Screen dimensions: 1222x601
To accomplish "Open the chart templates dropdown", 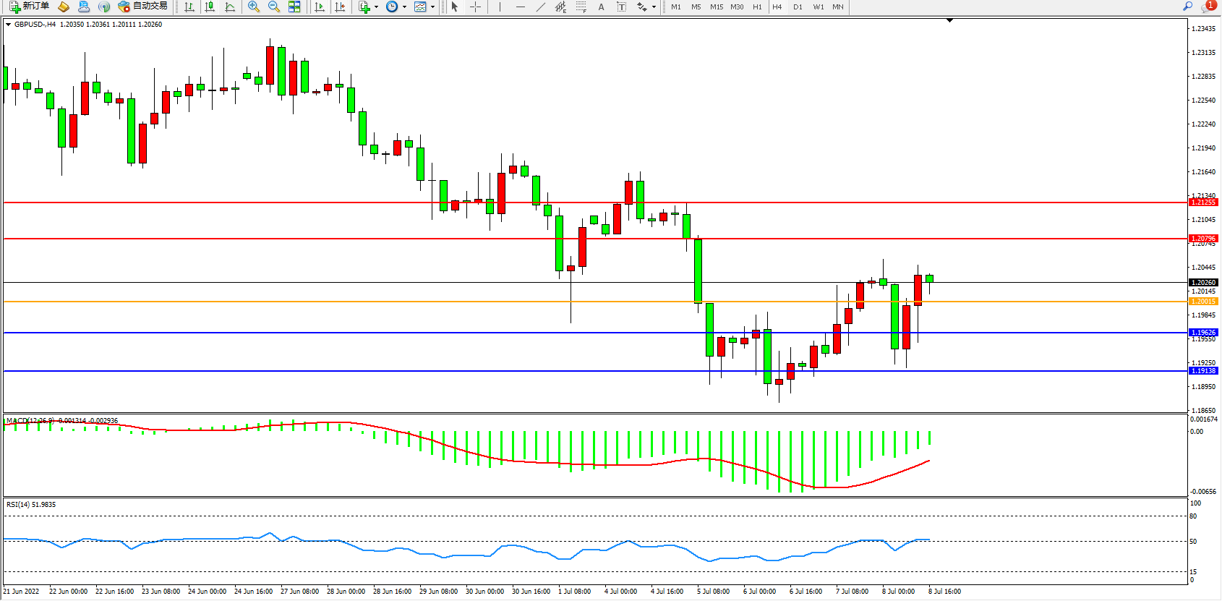I will pyautogui.click(x=432, y=7).
